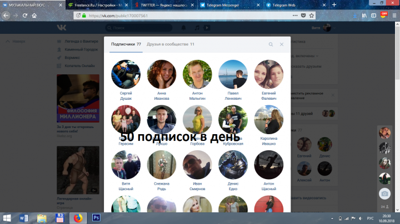Open Firefox downloads arrow
Viewport: 400px width, 224px height.
click(x=355, y=16)
